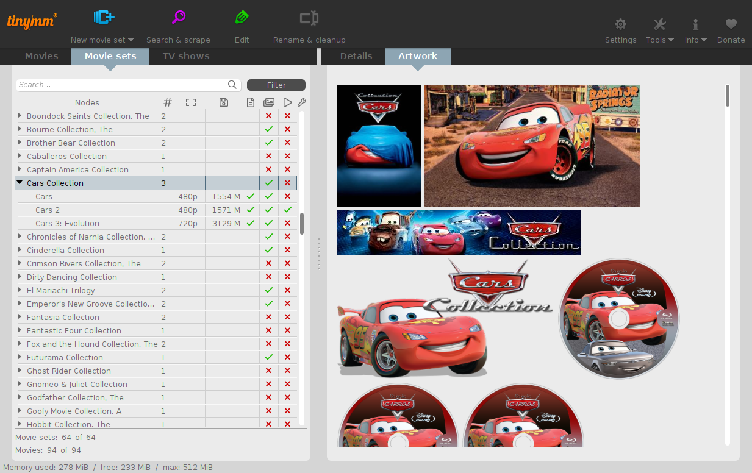The height and width of the screenshot is (473, 752).
Task: Sort by artwork images column icon
Action: 269,102
